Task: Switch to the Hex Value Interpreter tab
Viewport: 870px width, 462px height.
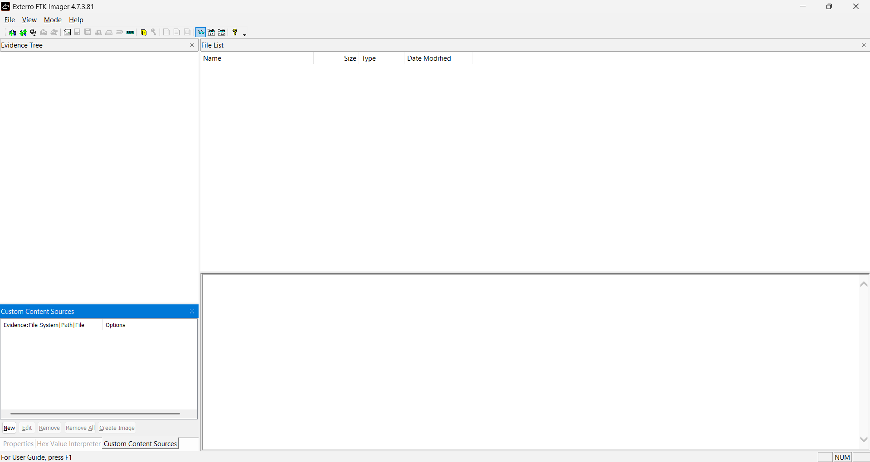Action: [x=68, y=444]
